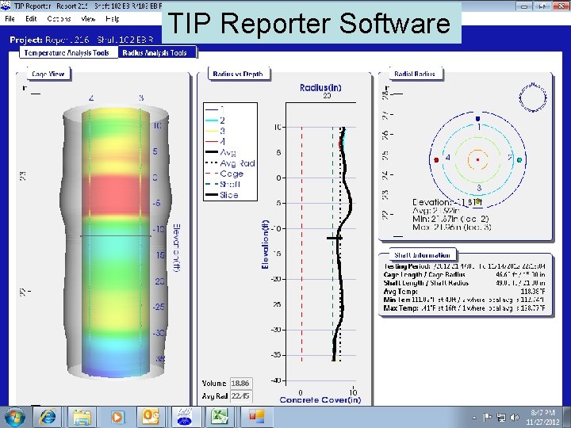Click the Shaft legend entry

223,184
